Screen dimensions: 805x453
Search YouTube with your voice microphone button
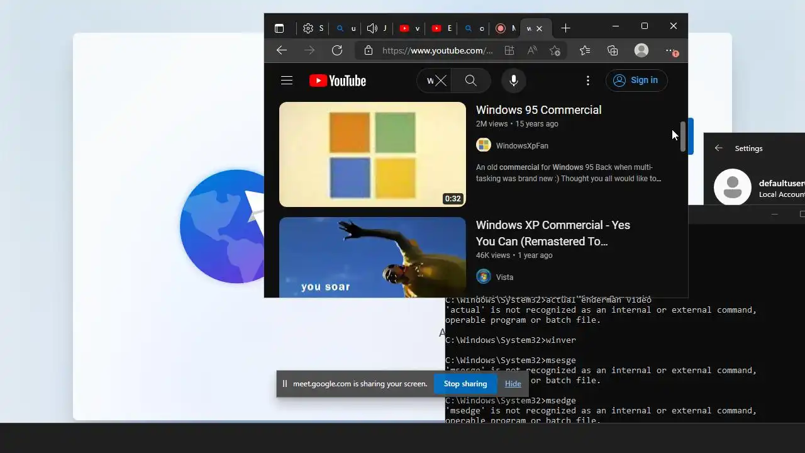[514, 81]
